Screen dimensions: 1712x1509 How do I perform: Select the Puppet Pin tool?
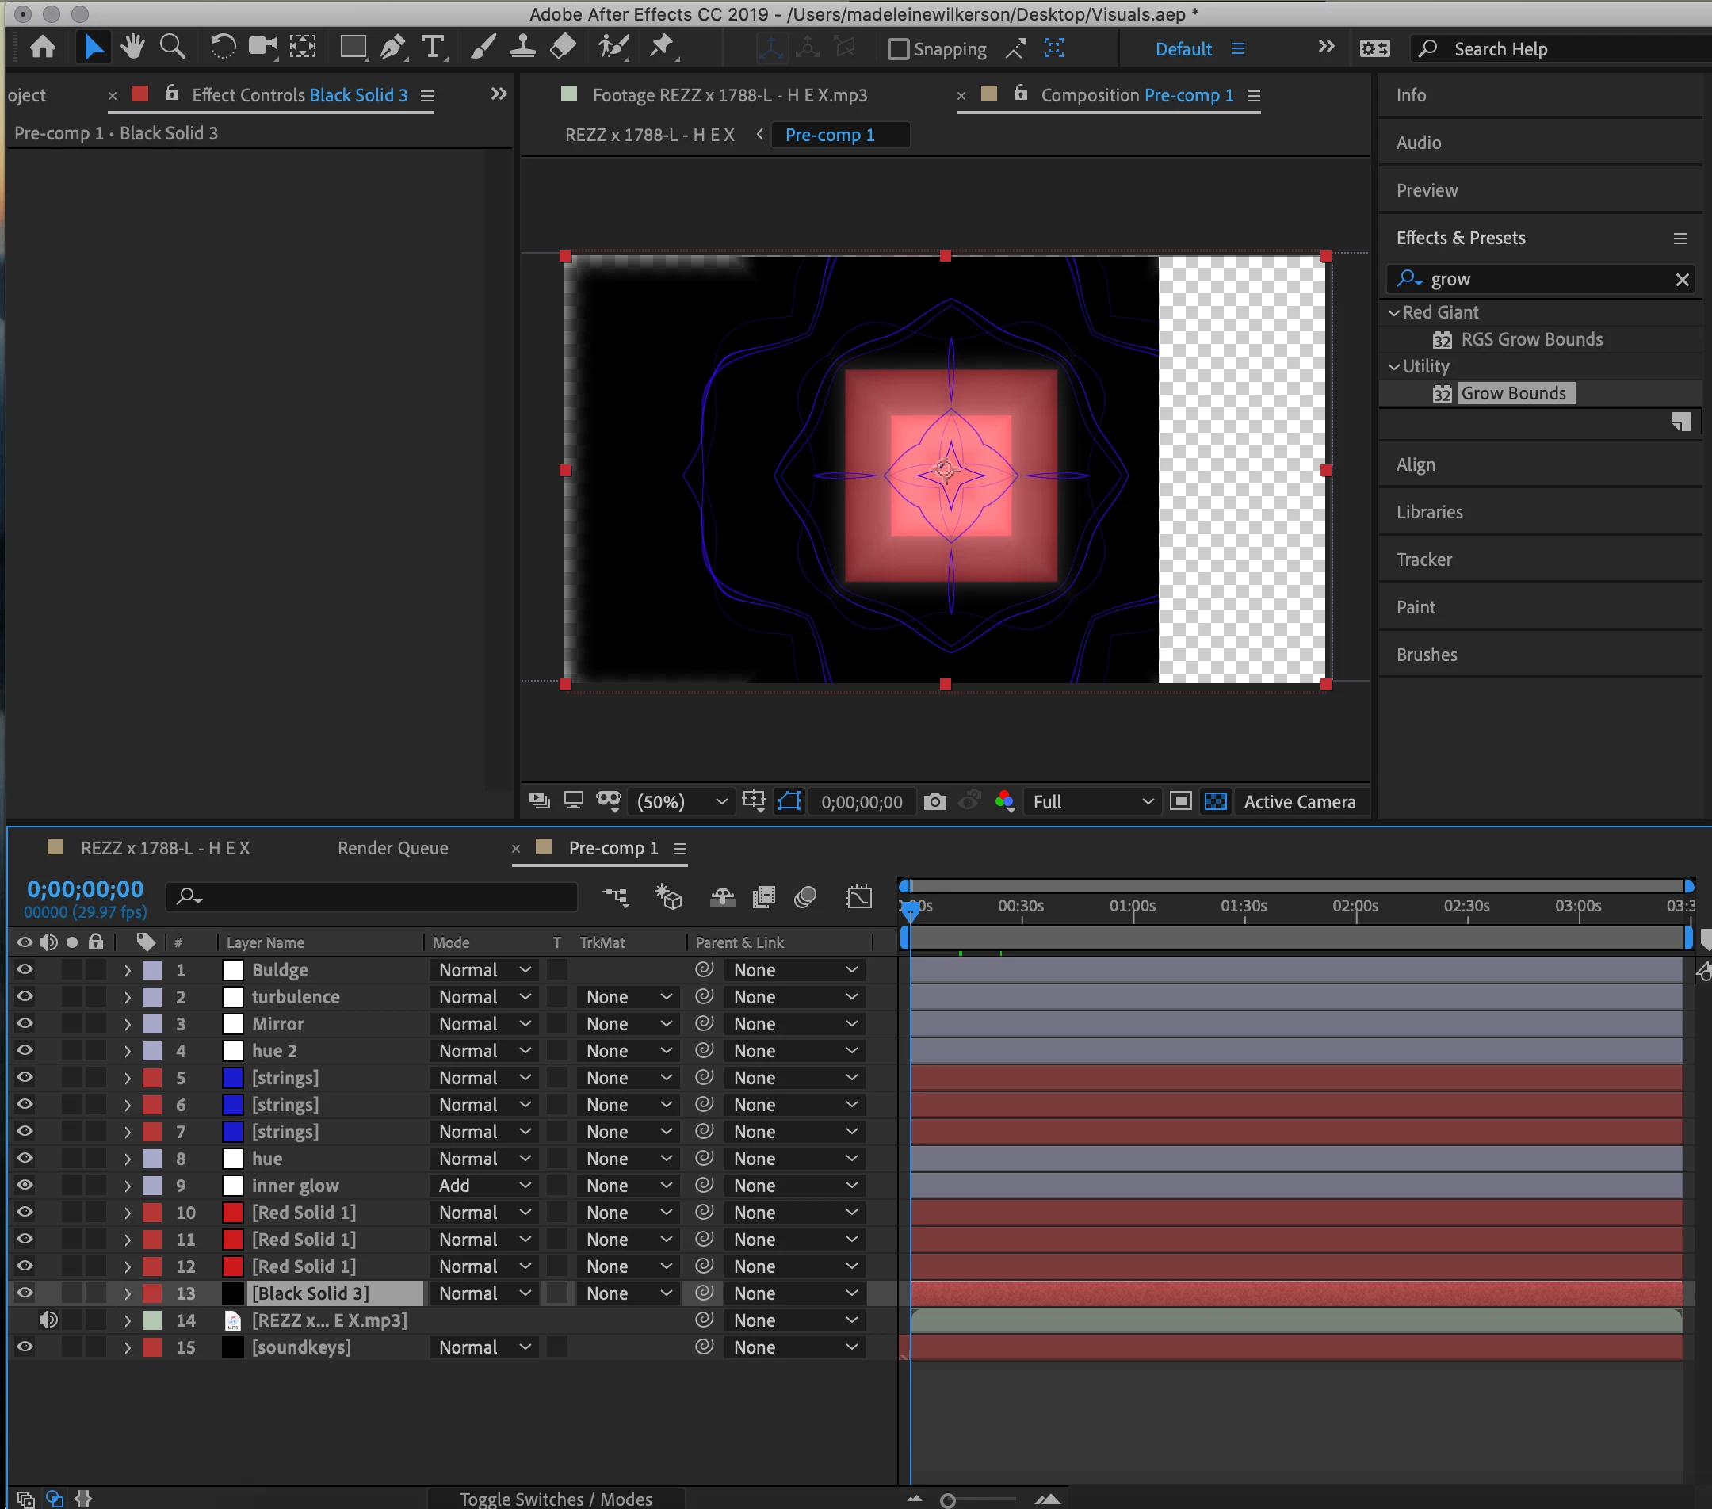point(662,47)
